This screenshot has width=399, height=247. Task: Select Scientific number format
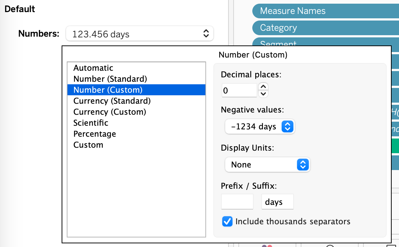click(x=91, y=123)
